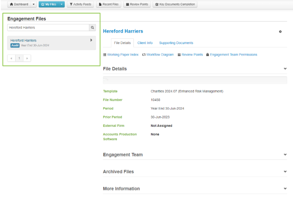
Task: Click Review Points in the top toolbar
Action: pyautogui.click(x=136, y=4)
